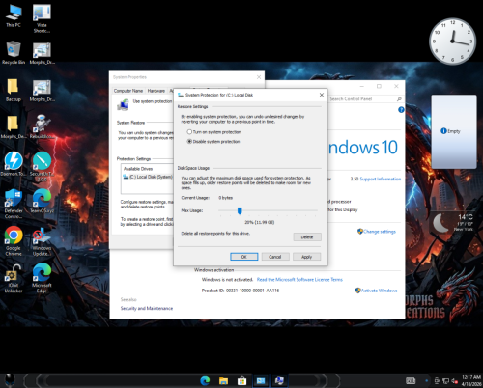Open the TeamOSxyz Edge shortcut
Screen dimensions: 483x388
pos(42,202)
